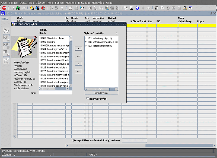Click the red EXIT stop icon
217x158 pixels.
click(4, 8)
